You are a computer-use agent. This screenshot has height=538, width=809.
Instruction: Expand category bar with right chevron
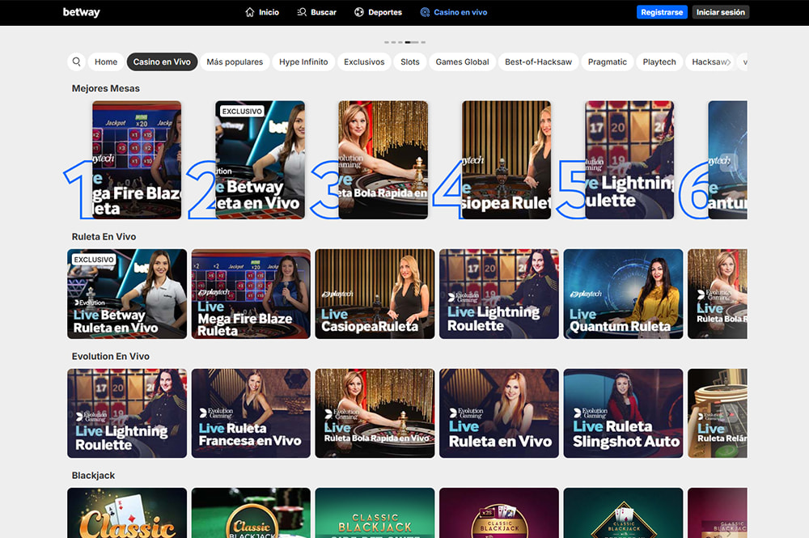click(x=728, y=62)
